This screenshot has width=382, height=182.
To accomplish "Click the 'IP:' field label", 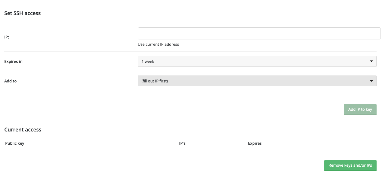I will (7, 37).
